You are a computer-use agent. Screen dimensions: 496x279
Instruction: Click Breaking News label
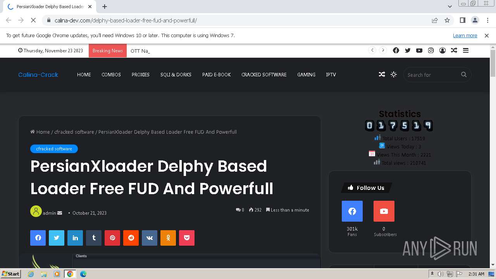point(108,50)
